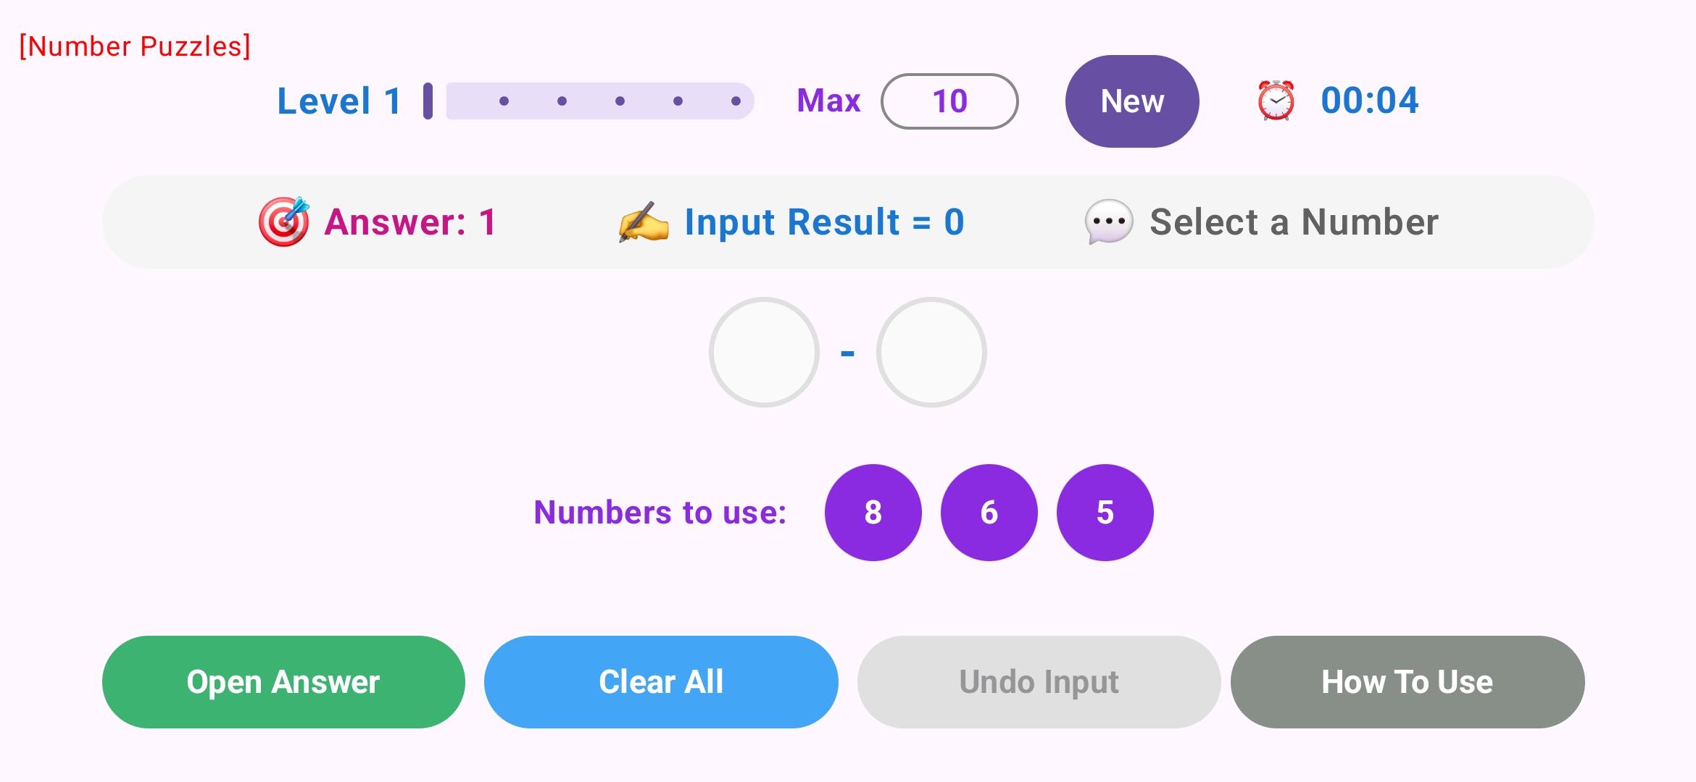The image size is (1696, 782).
Task: Pick the number 5 circle
Action: pos(1105,513)
